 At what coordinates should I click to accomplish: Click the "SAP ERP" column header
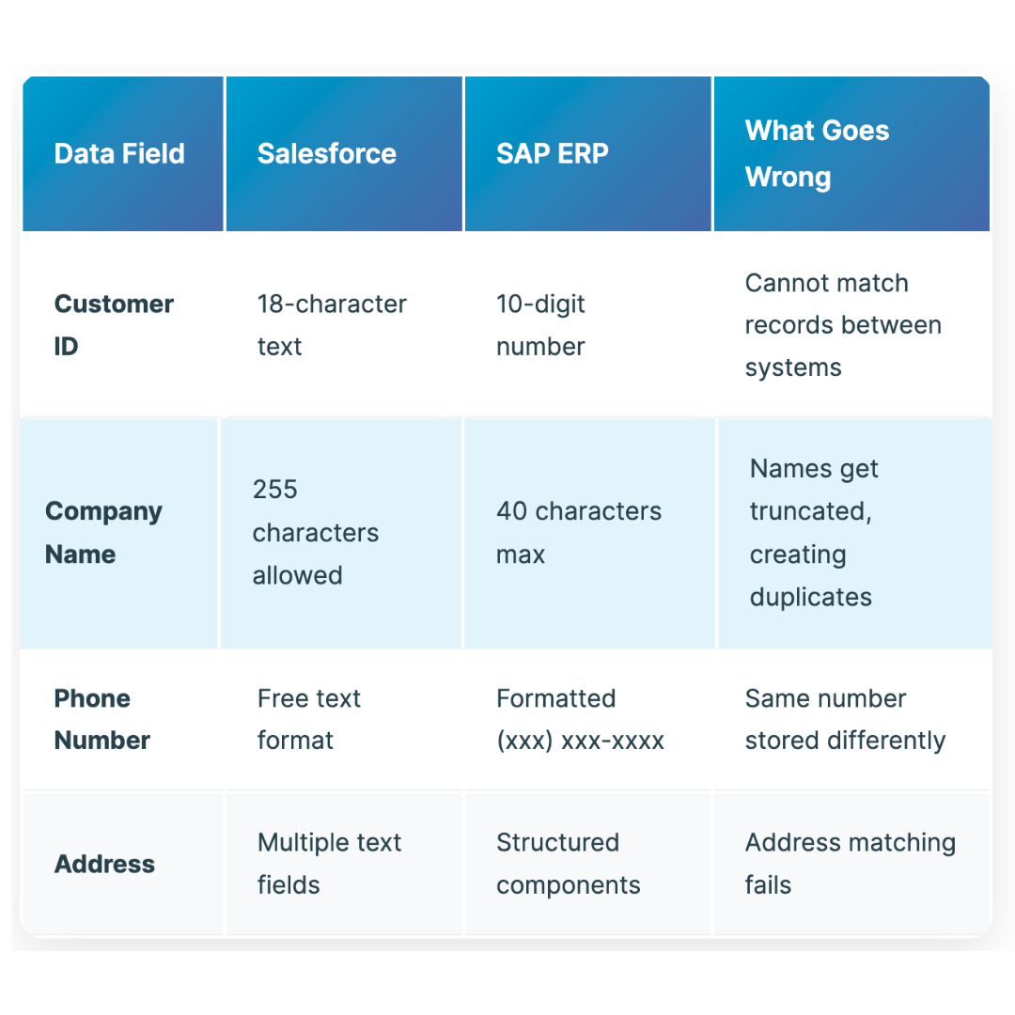[553, 154]
